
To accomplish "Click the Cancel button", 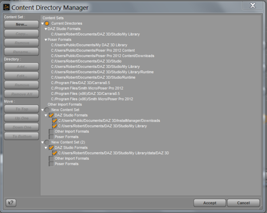I will [x=243, y=203].
